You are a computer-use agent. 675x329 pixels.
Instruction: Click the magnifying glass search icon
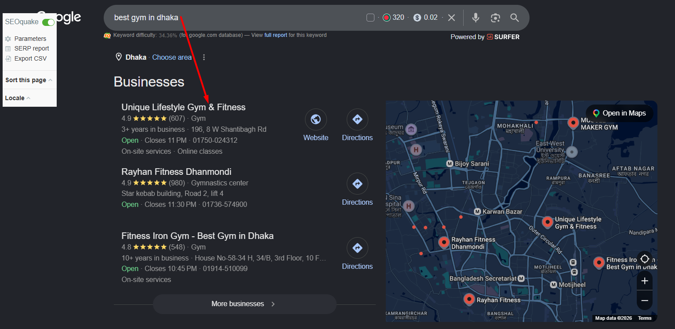coord(515,18)
